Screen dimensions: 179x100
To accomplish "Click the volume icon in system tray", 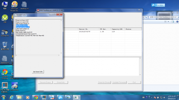I will tap(164, 97).
